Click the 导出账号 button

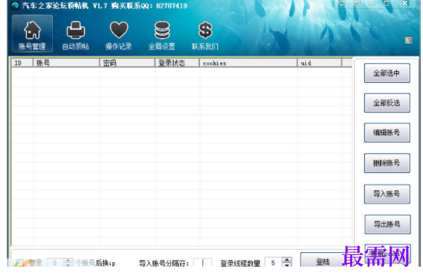click(387, 225)
